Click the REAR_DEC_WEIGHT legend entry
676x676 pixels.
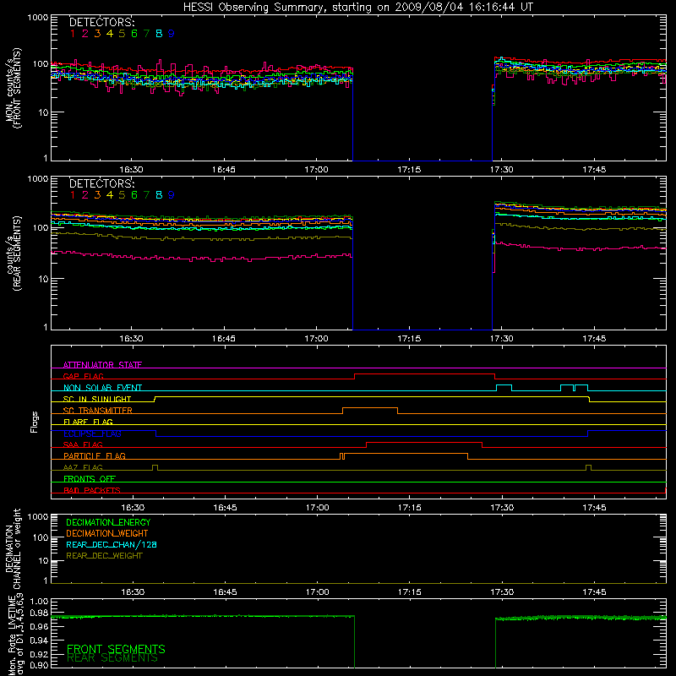click(x=104, y=556)
